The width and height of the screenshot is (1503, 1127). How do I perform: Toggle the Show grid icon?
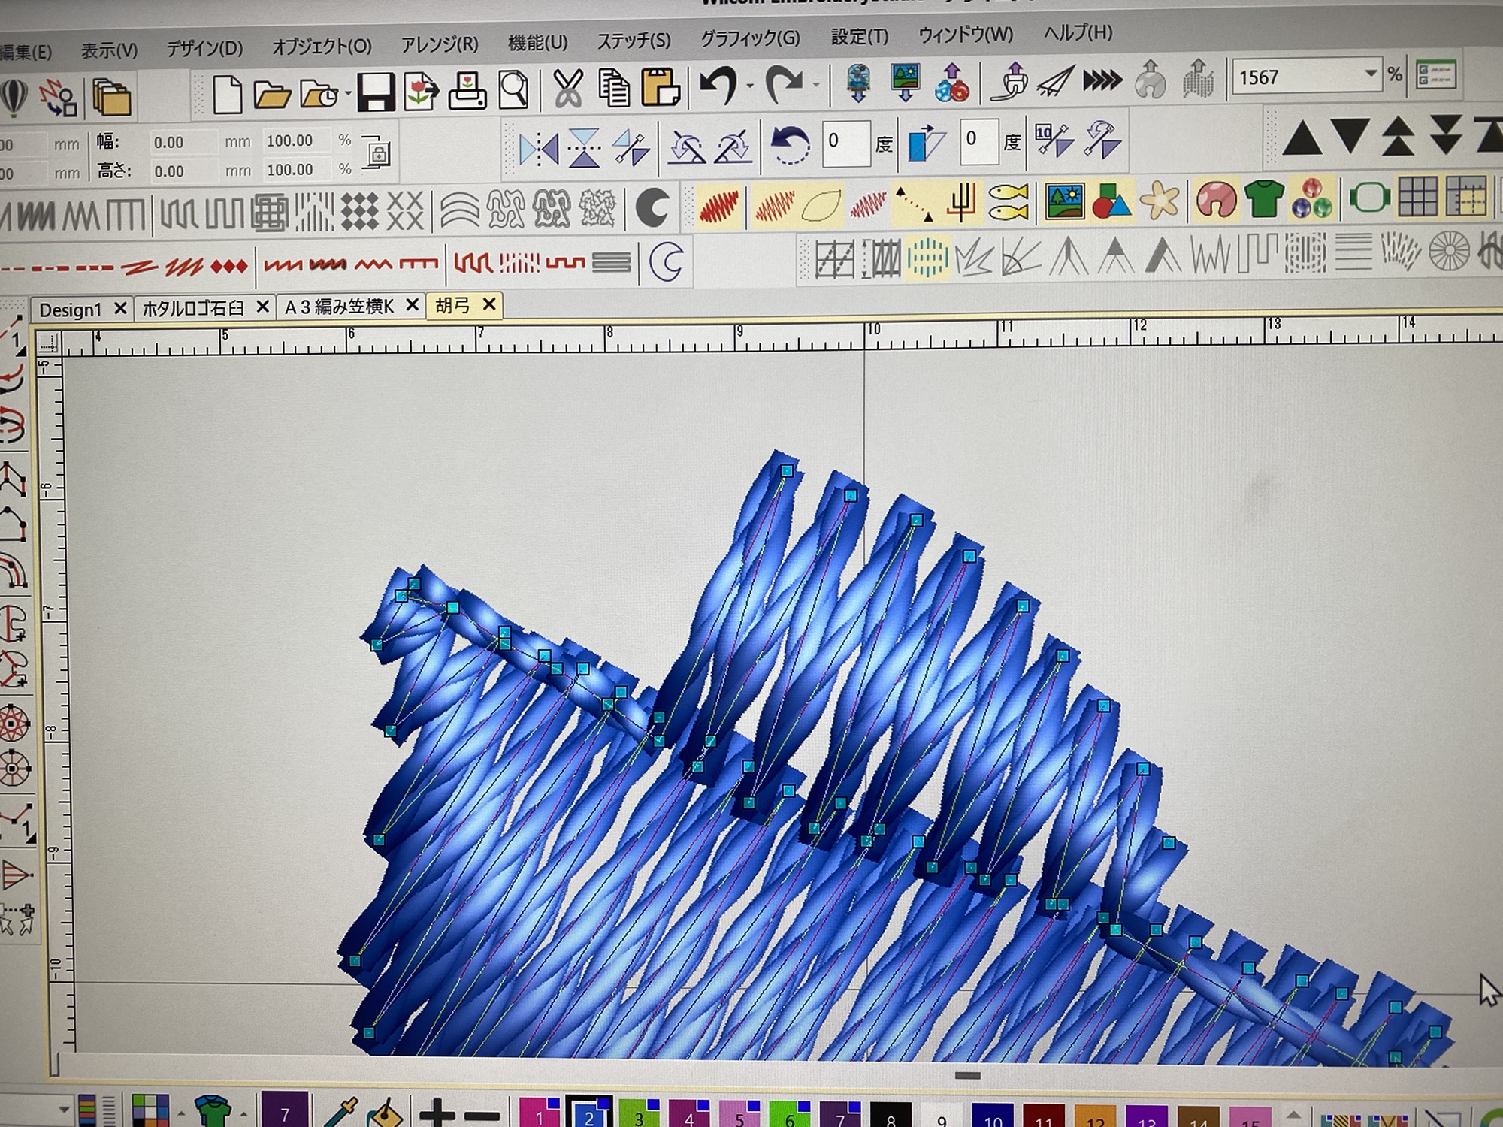tap(1417, 197)
